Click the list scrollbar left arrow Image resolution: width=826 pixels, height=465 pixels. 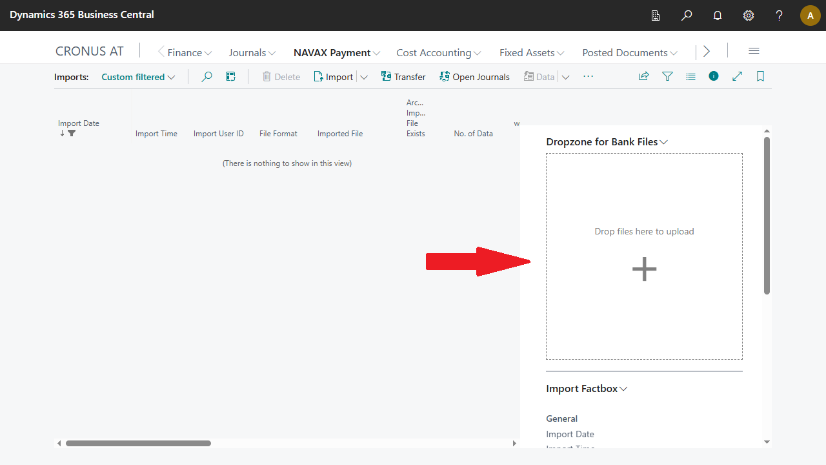pyautogui.click(x=59, y=443)
